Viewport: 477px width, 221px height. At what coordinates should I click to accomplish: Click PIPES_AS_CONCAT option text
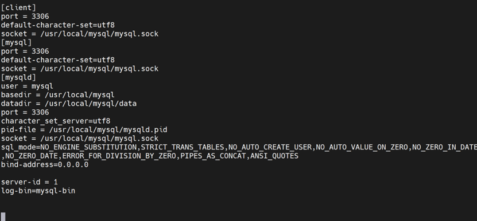(214, 156)
